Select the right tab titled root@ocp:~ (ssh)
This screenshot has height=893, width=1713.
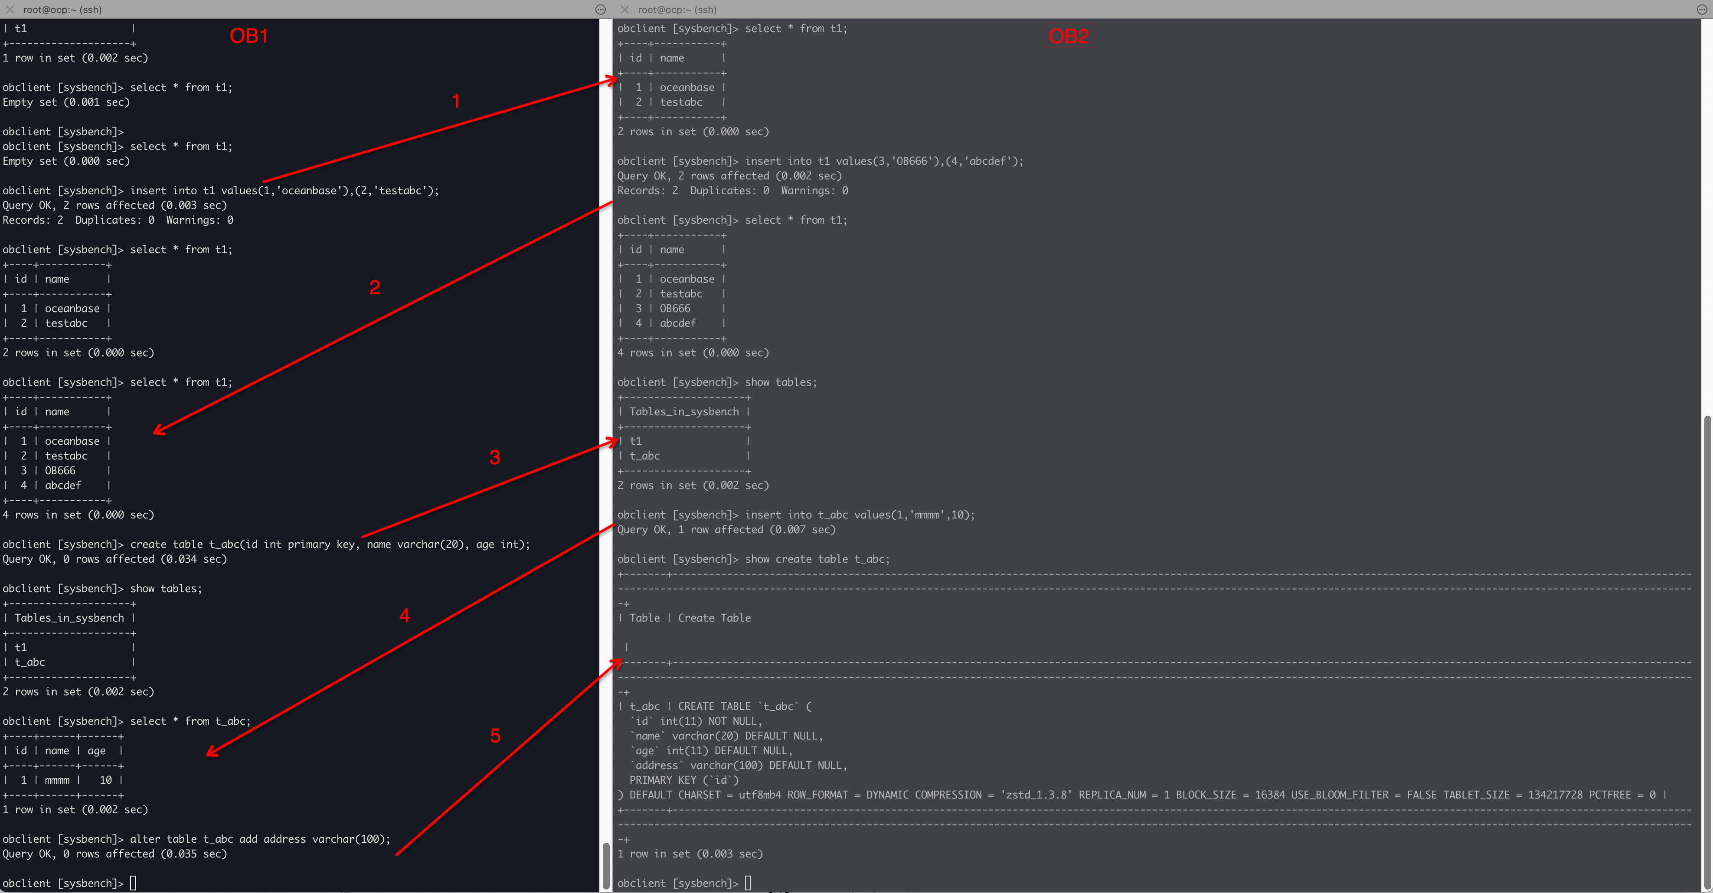tap(677, 9)
